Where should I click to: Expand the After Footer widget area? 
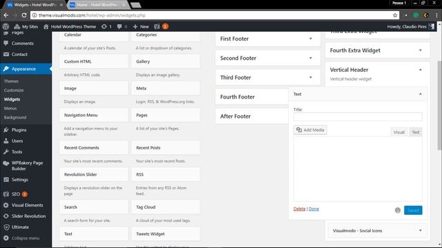coord(251,116)
